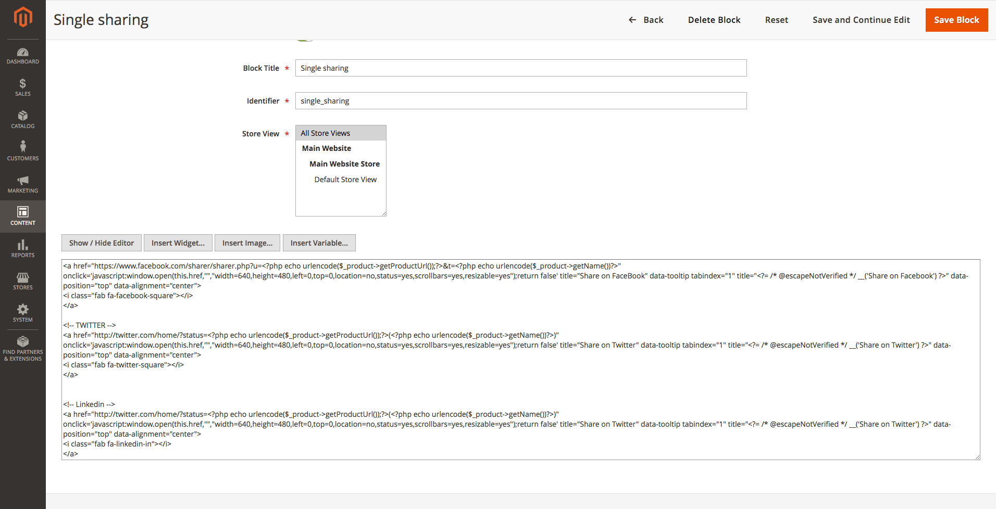996x509 pixels.
Task: Open the Dashboard section in the sidebar
Action: [23, 56]
